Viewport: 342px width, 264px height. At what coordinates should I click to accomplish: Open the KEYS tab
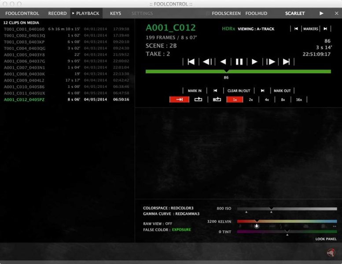115,13
